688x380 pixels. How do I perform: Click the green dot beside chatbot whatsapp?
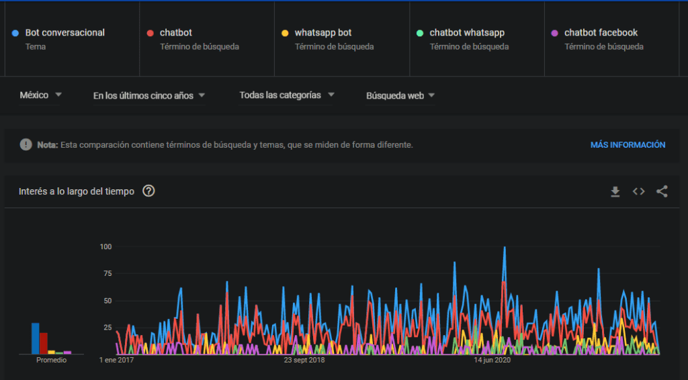pyautogui.click(x=420, y=33)
